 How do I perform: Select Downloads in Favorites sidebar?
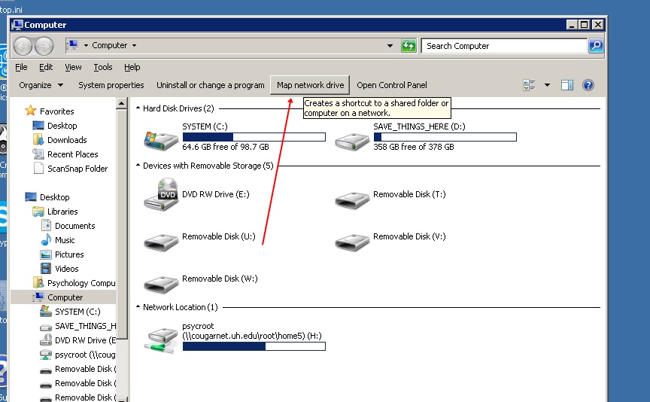(x=67, y=140)
